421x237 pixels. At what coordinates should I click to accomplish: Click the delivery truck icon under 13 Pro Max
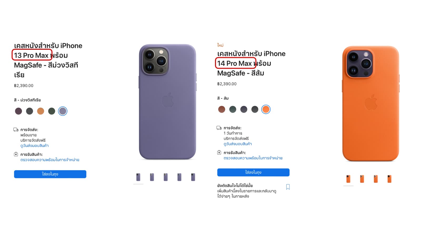coord(16,130)
